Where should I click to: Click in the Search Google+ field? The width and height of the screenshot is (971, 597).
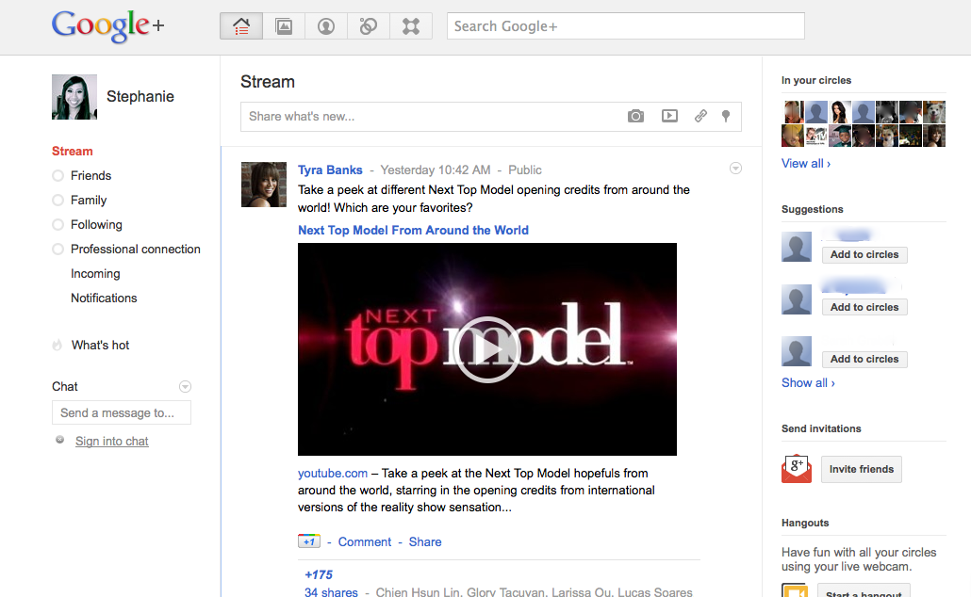(x=625, y=26)
